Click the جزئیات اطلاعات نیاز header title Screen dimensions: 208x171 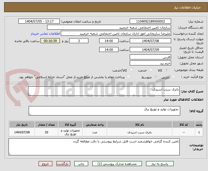(187, 7)
